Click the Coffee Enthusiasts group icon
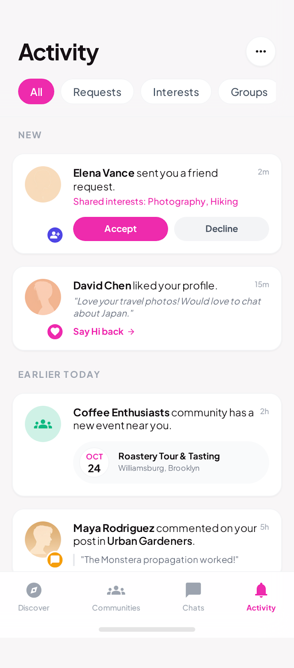294x668 pixels. click(x=43, y=424)
